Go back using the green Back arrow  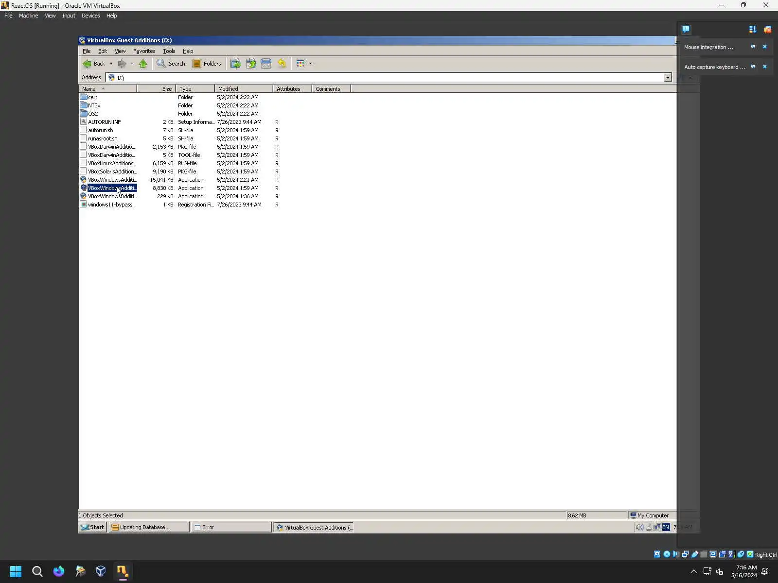click(94, 64)
